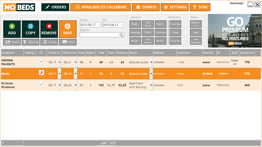Toggle CC checkbox for Kristina Rimšienė

pos(42,84)
